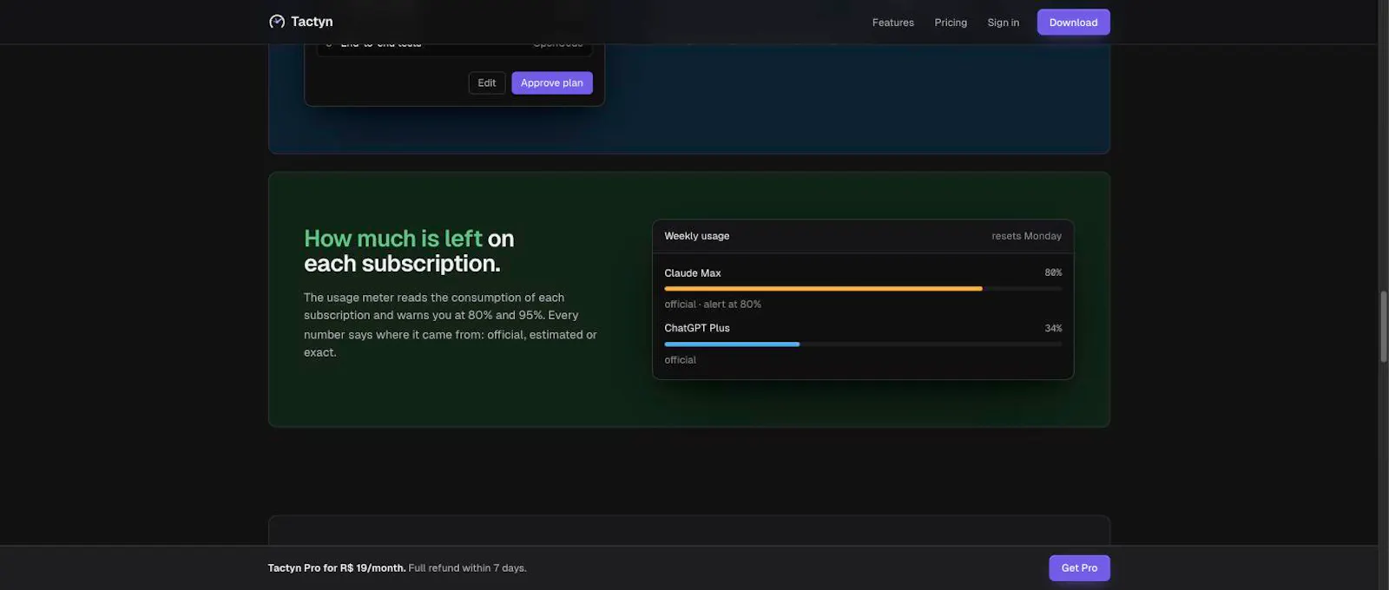Click the Get Pro button
The width and height of the screenshot is (1389, 590).
coord(1079,568)
